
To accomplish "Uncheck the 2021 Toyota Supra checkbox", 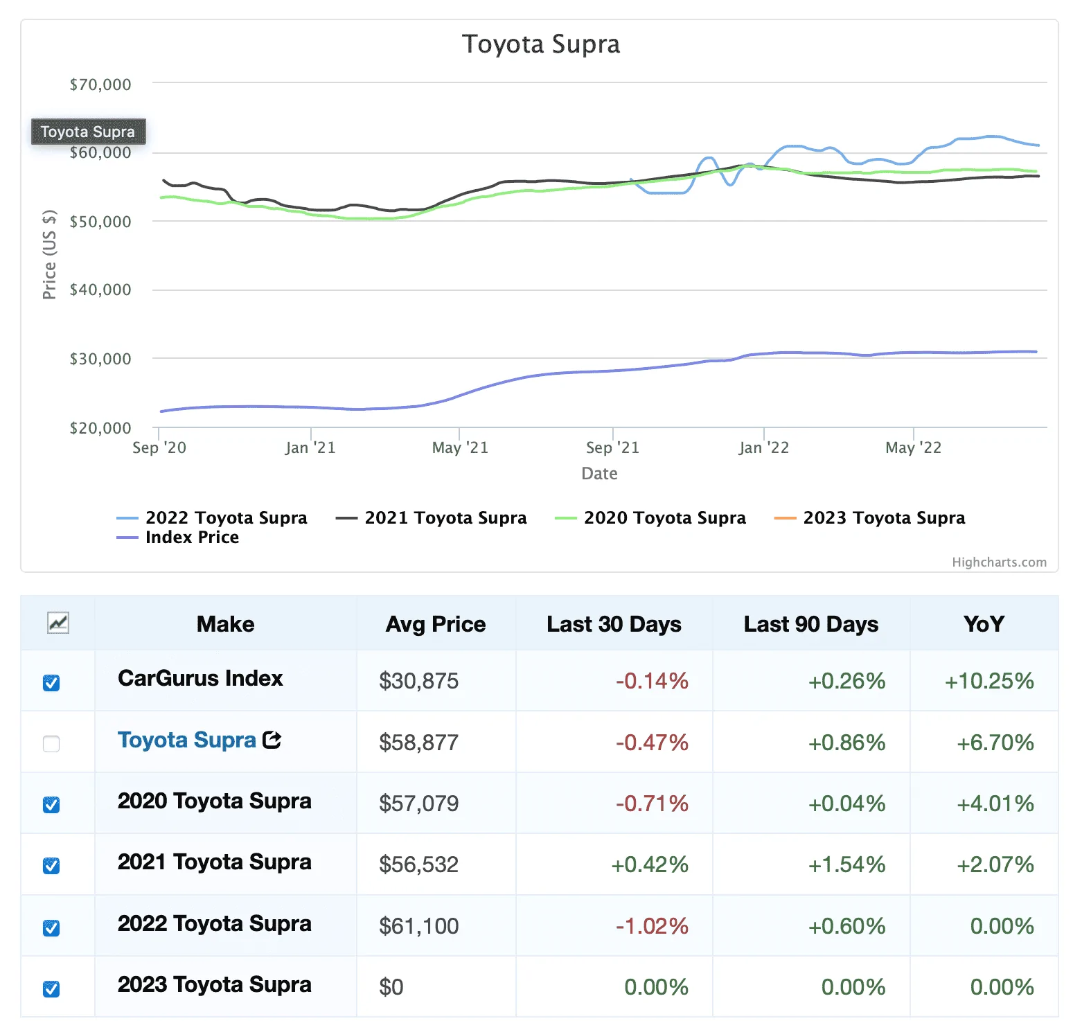I will [51, 866].
